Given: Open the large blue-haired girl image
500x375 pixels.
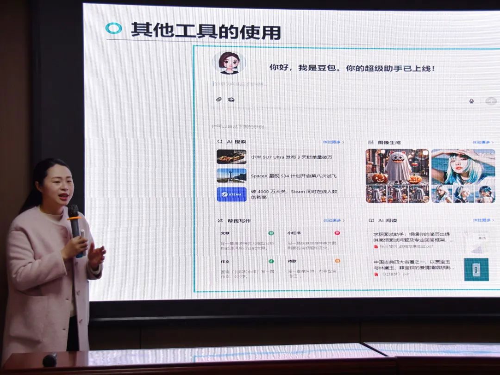Looking at the screenshot, I should coord(463,167).
